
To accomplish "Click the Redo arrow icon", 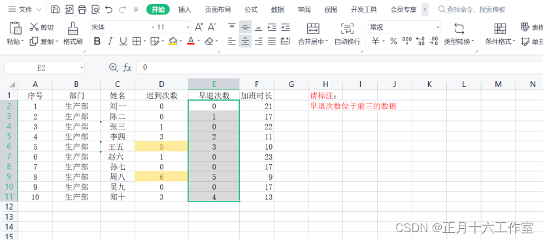I will point(122,9).
